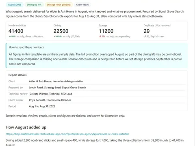Screen dimensions: 195x146
Task: Click 'Jonah Reed, Strategy Lead, Signal Grove Search'
Action: [58, 88]
